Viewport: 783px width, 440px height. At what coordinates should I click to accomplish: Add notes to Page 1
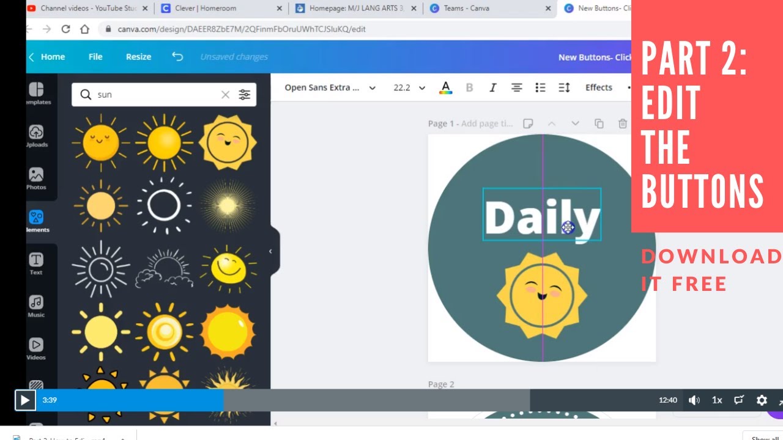(528, 123)
